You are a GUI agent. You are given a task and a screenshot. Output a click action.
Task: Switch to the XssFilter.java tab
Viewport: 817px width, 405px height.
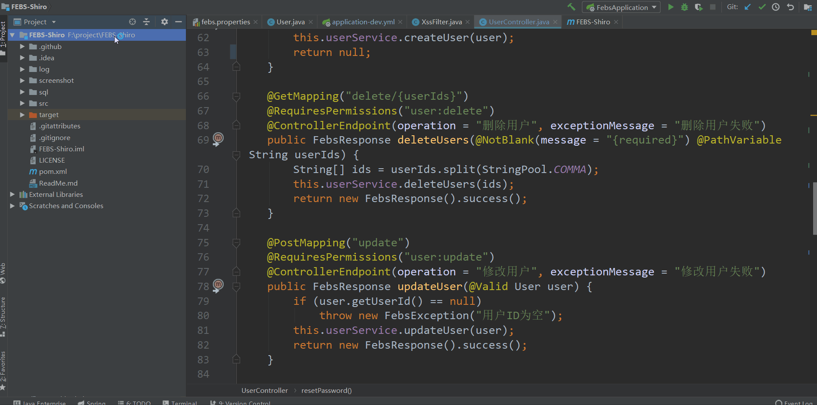point(441,22)
